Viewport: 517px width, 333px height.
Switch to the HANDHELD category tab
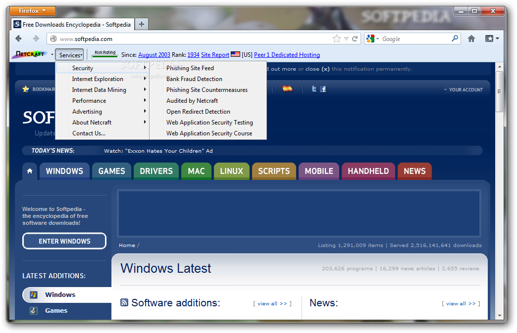pyautogui.click(x=368, y=171)
